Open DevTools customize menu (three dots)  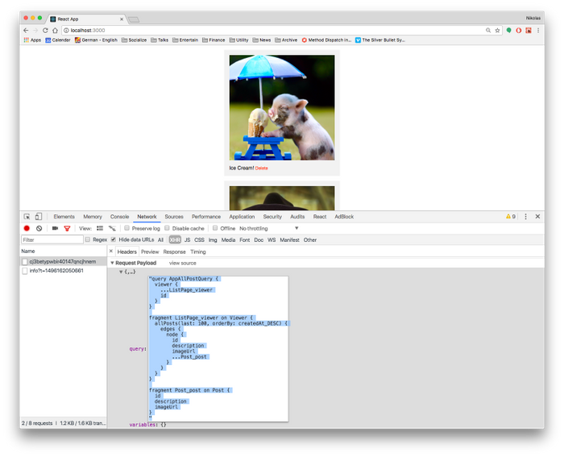click(x=525, y=217)
